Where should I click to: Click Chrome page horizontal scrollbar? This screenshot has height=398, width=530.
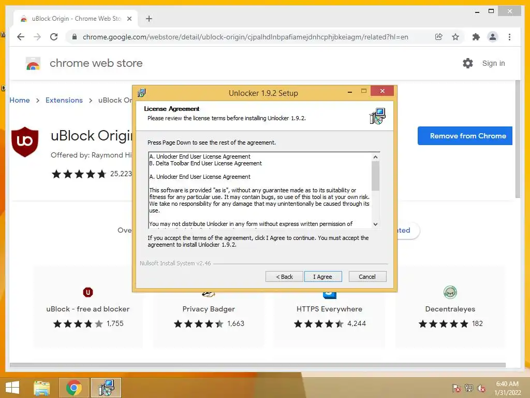pyautogui.click(x=258, y=365)
